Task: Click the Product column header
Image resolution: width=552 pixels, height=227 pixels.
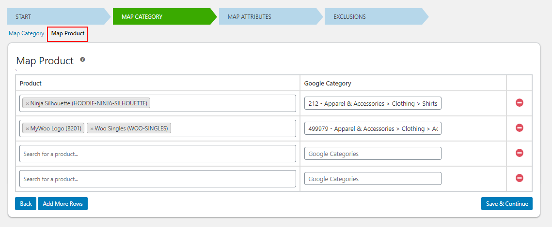Action: [x=31, y=83]
